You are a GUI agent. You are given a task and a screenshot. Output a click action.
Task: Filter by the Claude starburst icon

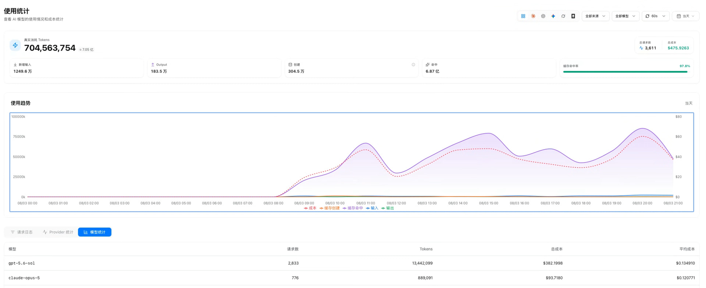(533, 16)
